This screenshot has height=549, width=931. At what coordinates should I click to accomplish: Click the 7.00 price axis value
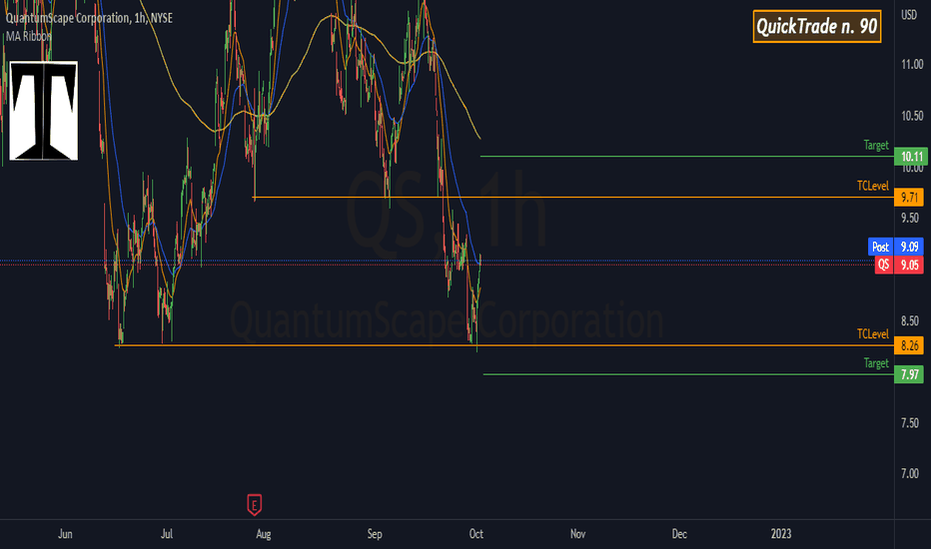click(910, 473)
